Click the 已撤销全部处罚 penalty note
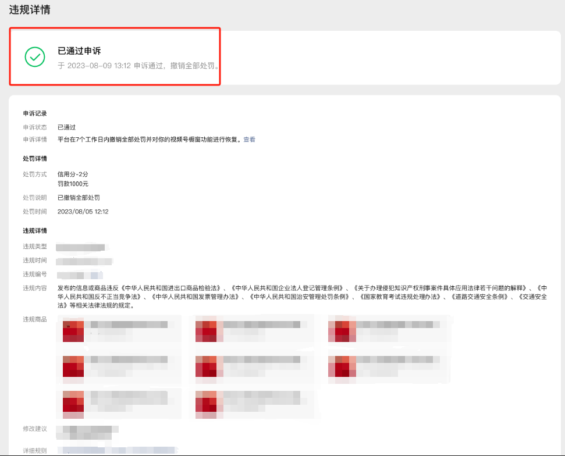 point(79,198)
